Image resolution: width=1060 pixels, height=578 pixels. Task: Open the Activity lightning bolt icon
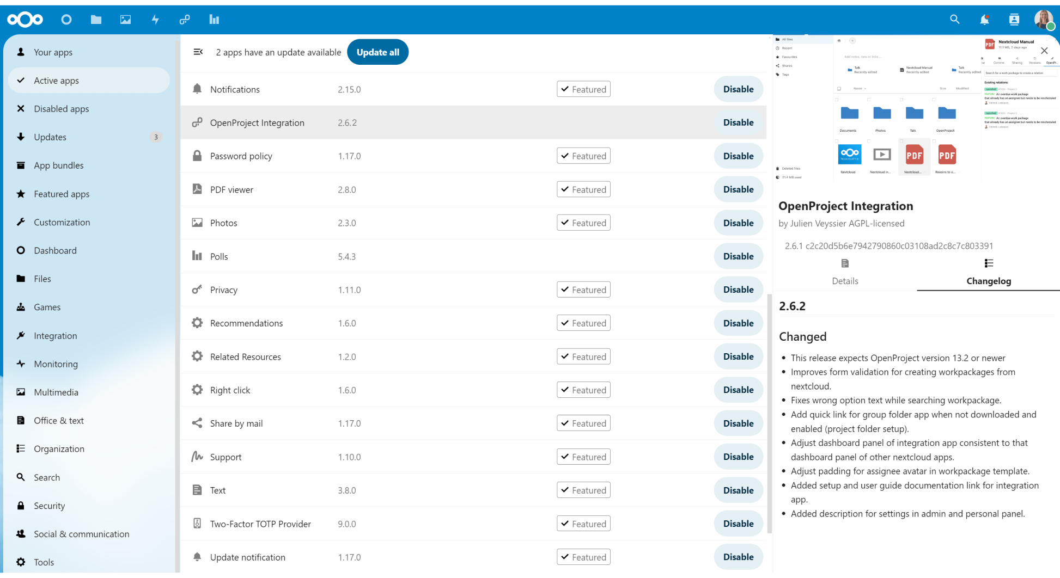[x=155, y=20]
